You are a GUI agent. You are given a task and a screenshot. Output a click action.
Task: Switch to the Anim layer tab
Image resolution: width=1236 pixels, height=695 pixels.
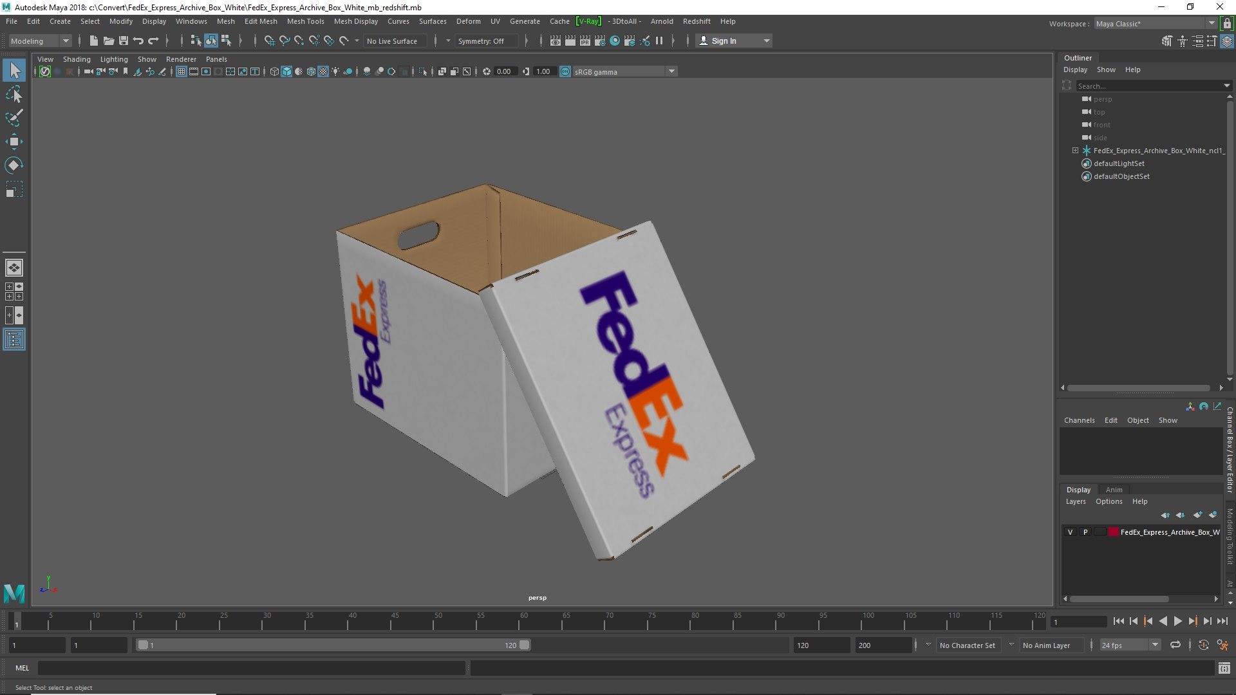tap(1114, 490)
